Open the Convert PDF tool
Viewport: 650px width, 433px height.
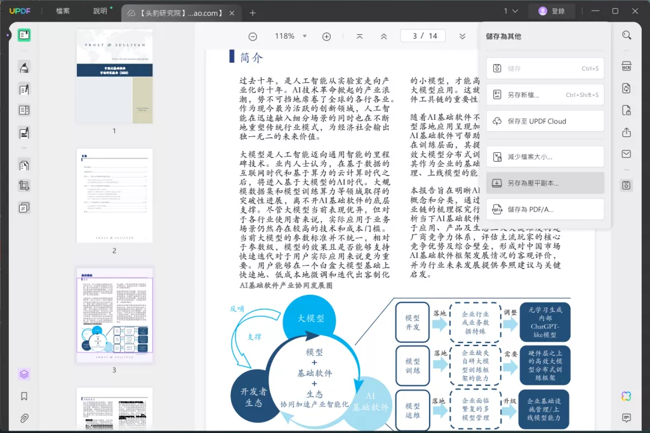tap(627, 88)
